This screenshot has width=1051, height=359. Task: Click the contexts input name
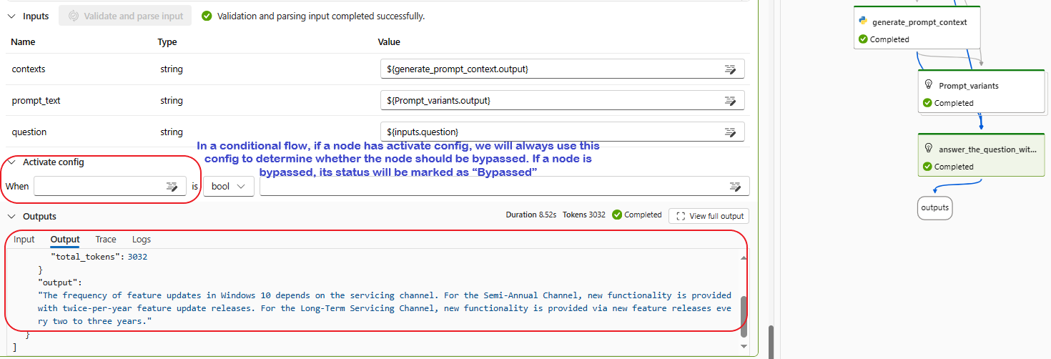pyautogui.click(x=29, y=69)
